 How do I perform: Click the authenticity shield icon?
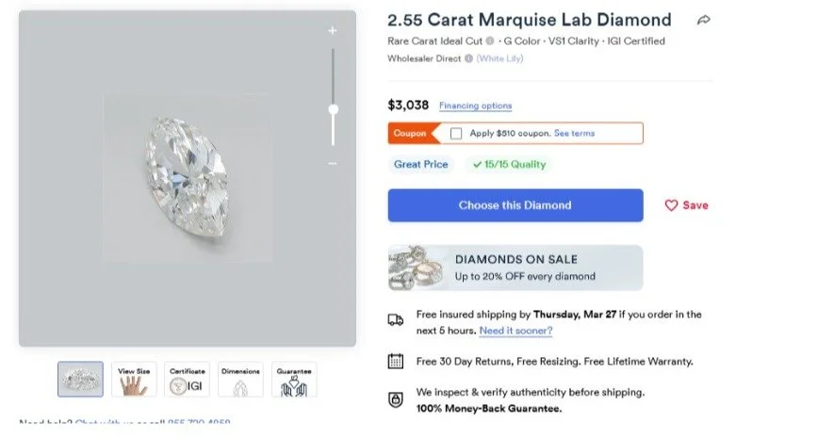[x=396, y=399]
